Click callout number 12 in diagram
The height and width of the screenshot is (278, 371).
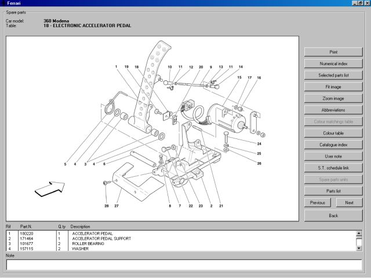pos(191,67)
